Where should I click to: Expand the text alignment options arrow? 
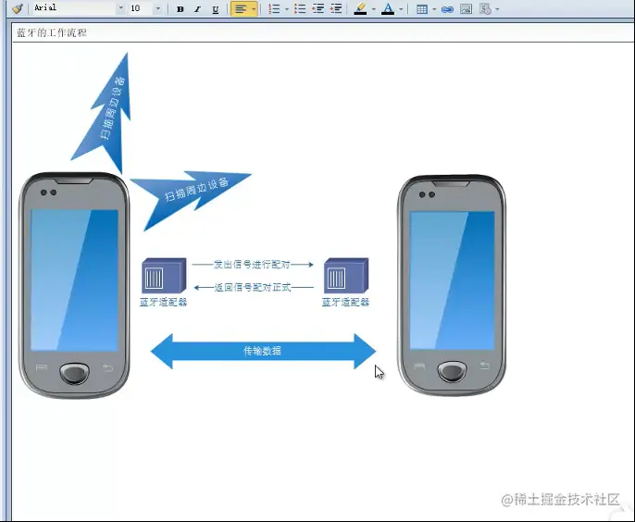(x=254, y=9)
